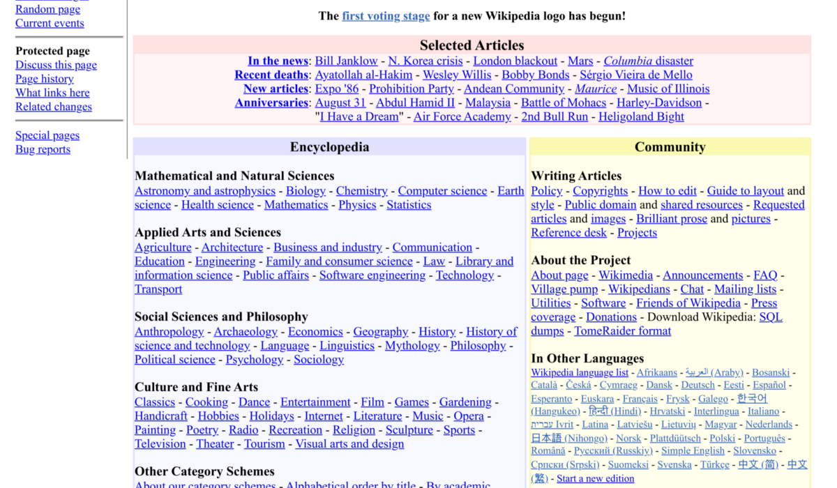Open TomeRaider format link

(x=623, y=331)
